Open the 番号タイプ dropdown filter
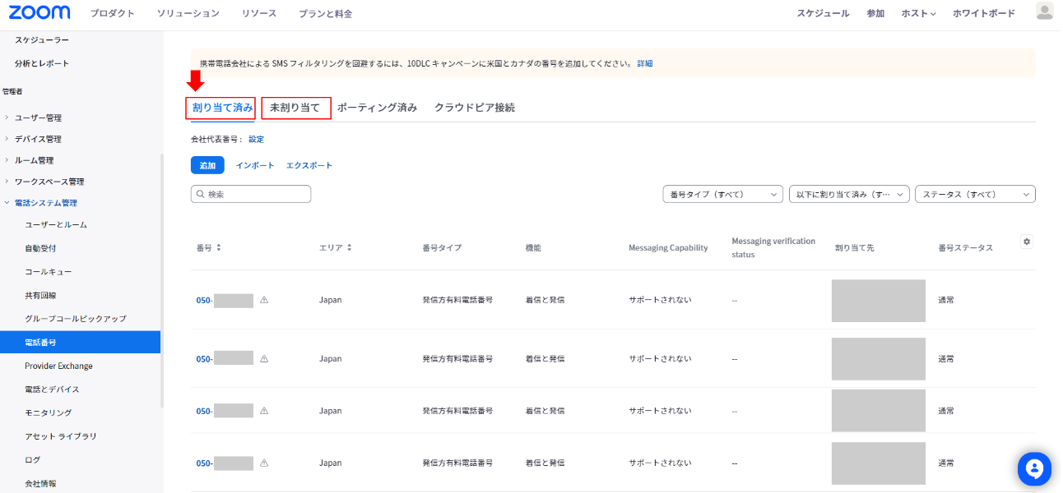This screenshot has height=493, width=1063. 722,195
